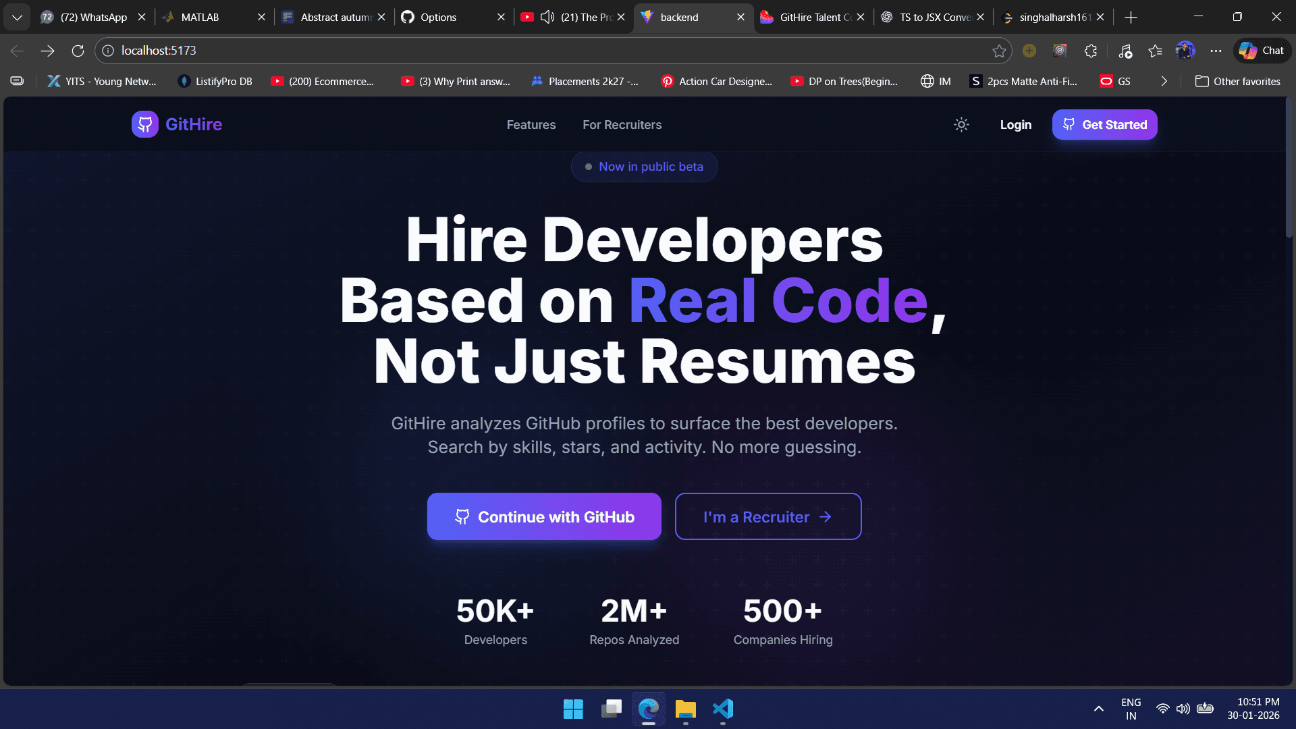The width and height of the screenshot is (1296, 729).
Task: Click Continue with GitHub button
Action: (544, 516)
